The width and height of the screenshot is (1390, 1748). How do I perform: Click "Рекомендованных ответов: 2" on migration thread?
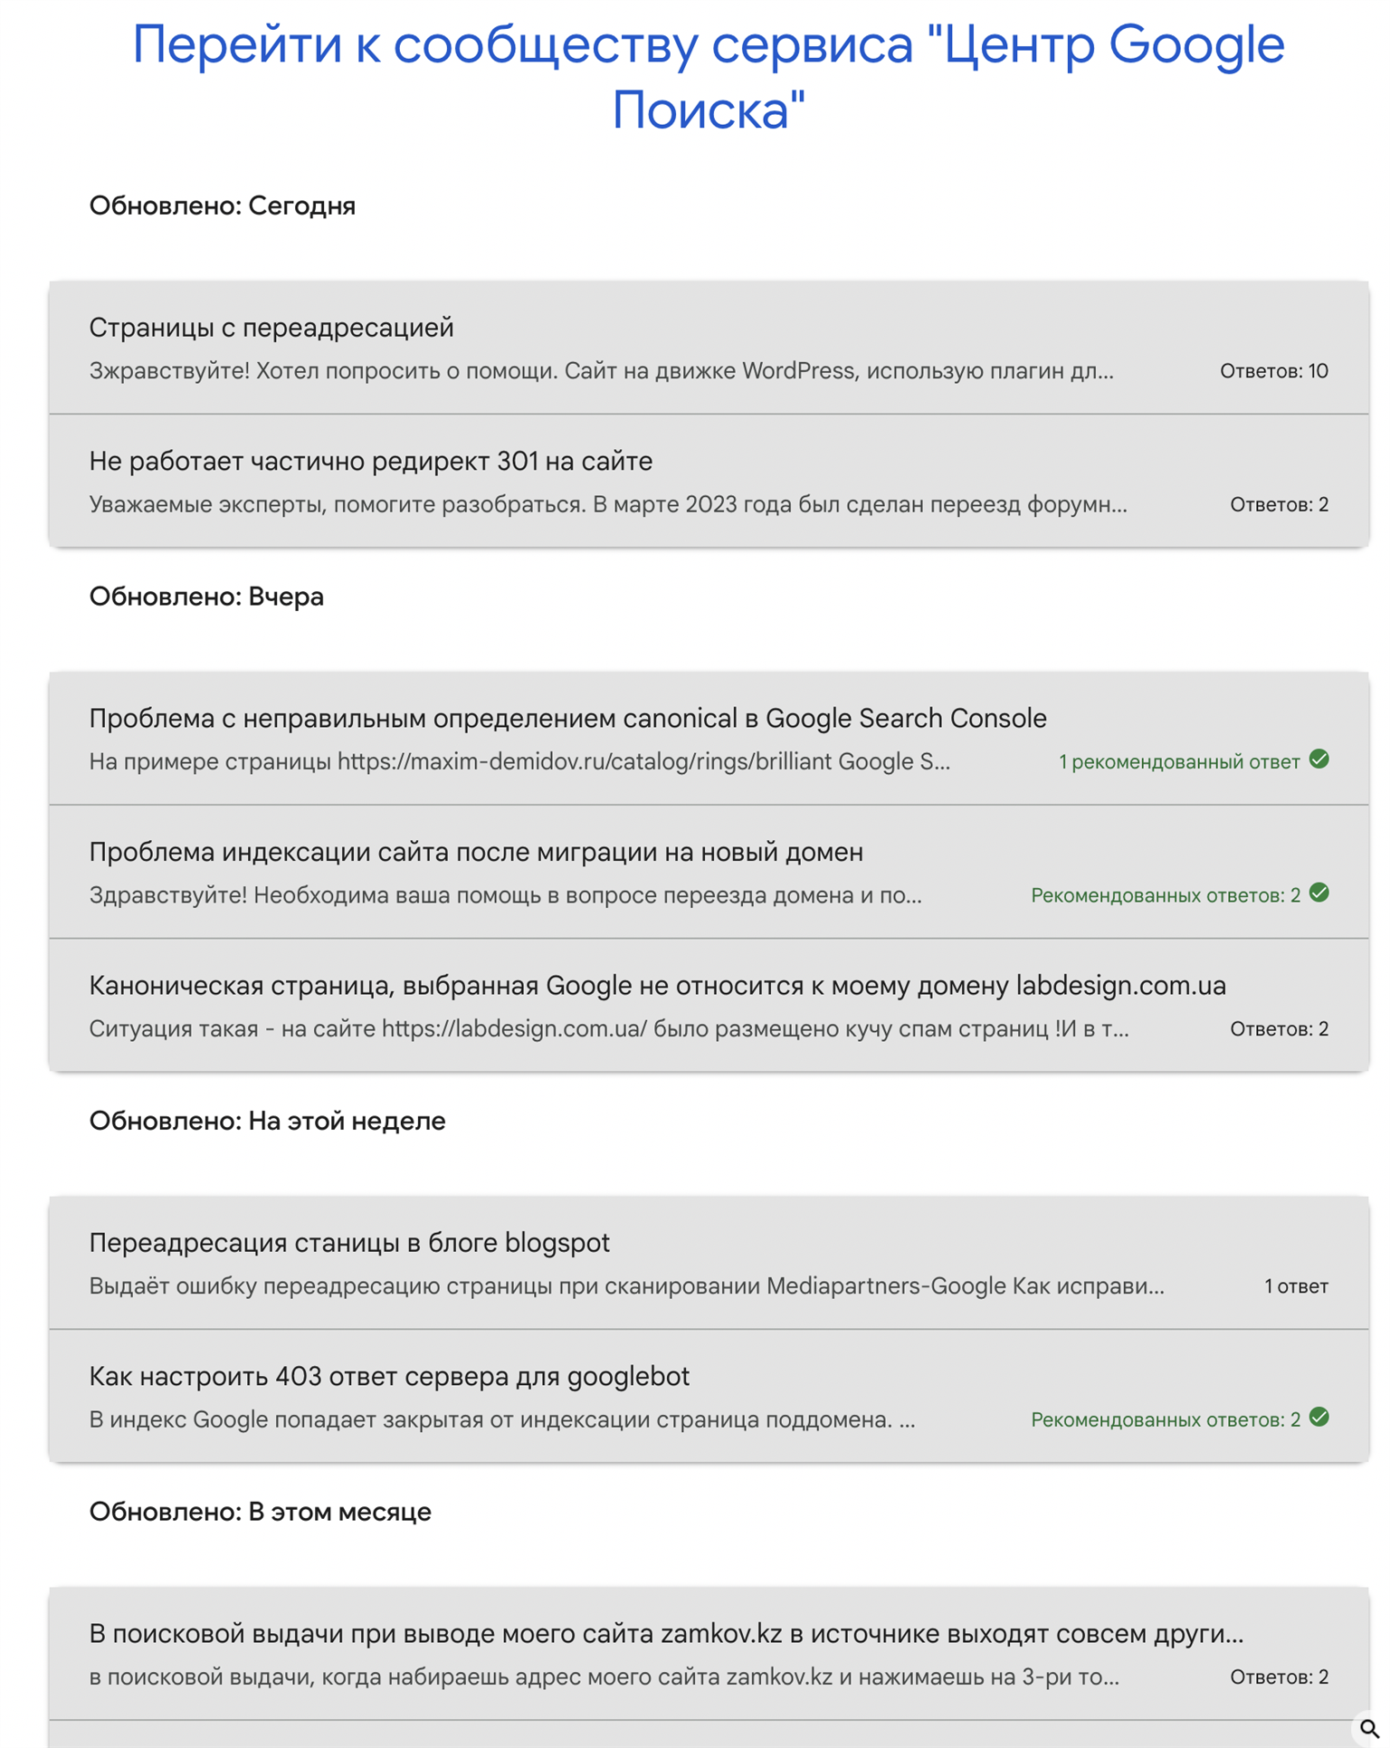tap(1166, 896)
